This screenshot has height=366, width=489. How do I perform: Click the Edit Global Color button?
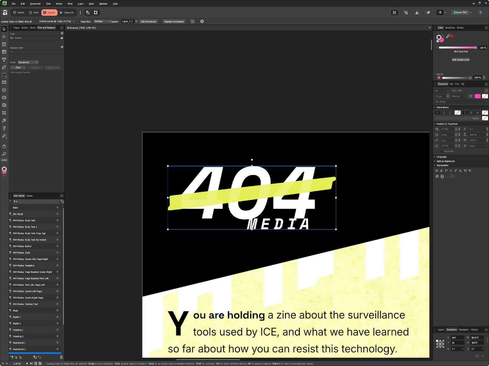[x=461, y=59]
